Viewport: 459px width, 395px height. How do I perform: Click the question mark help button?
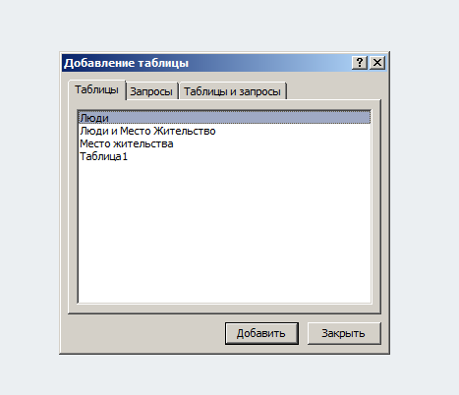pos(360,62)
